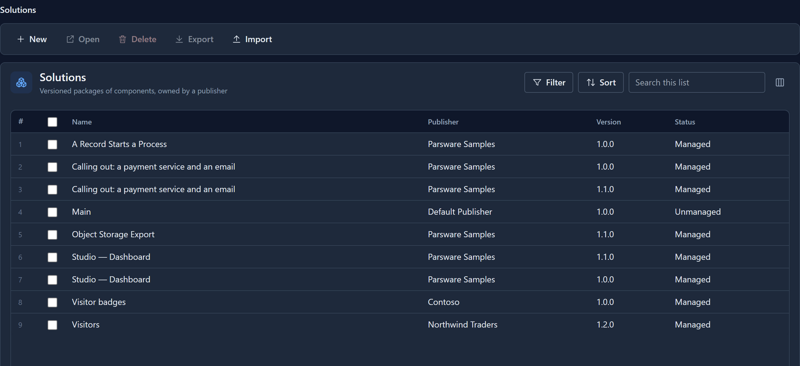Open A Record Starts a Process
Screen dimensions: 800x366
click(x=119, y=144)
